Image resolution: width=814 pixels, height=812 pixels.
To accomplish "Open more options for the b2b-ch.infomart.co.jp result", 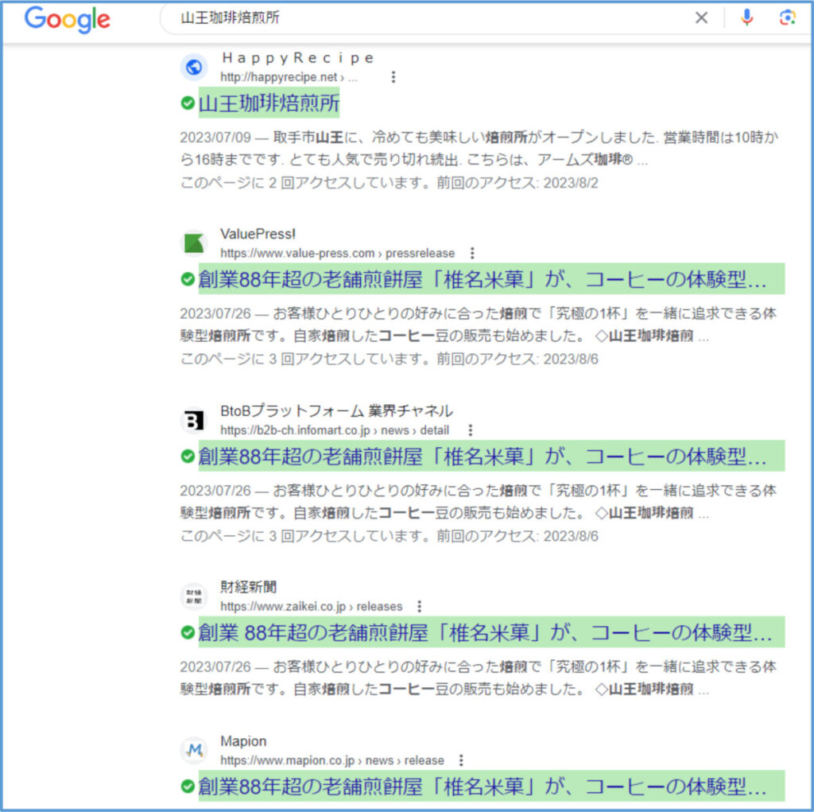I will pyautogui.click(x=470, y=430).
